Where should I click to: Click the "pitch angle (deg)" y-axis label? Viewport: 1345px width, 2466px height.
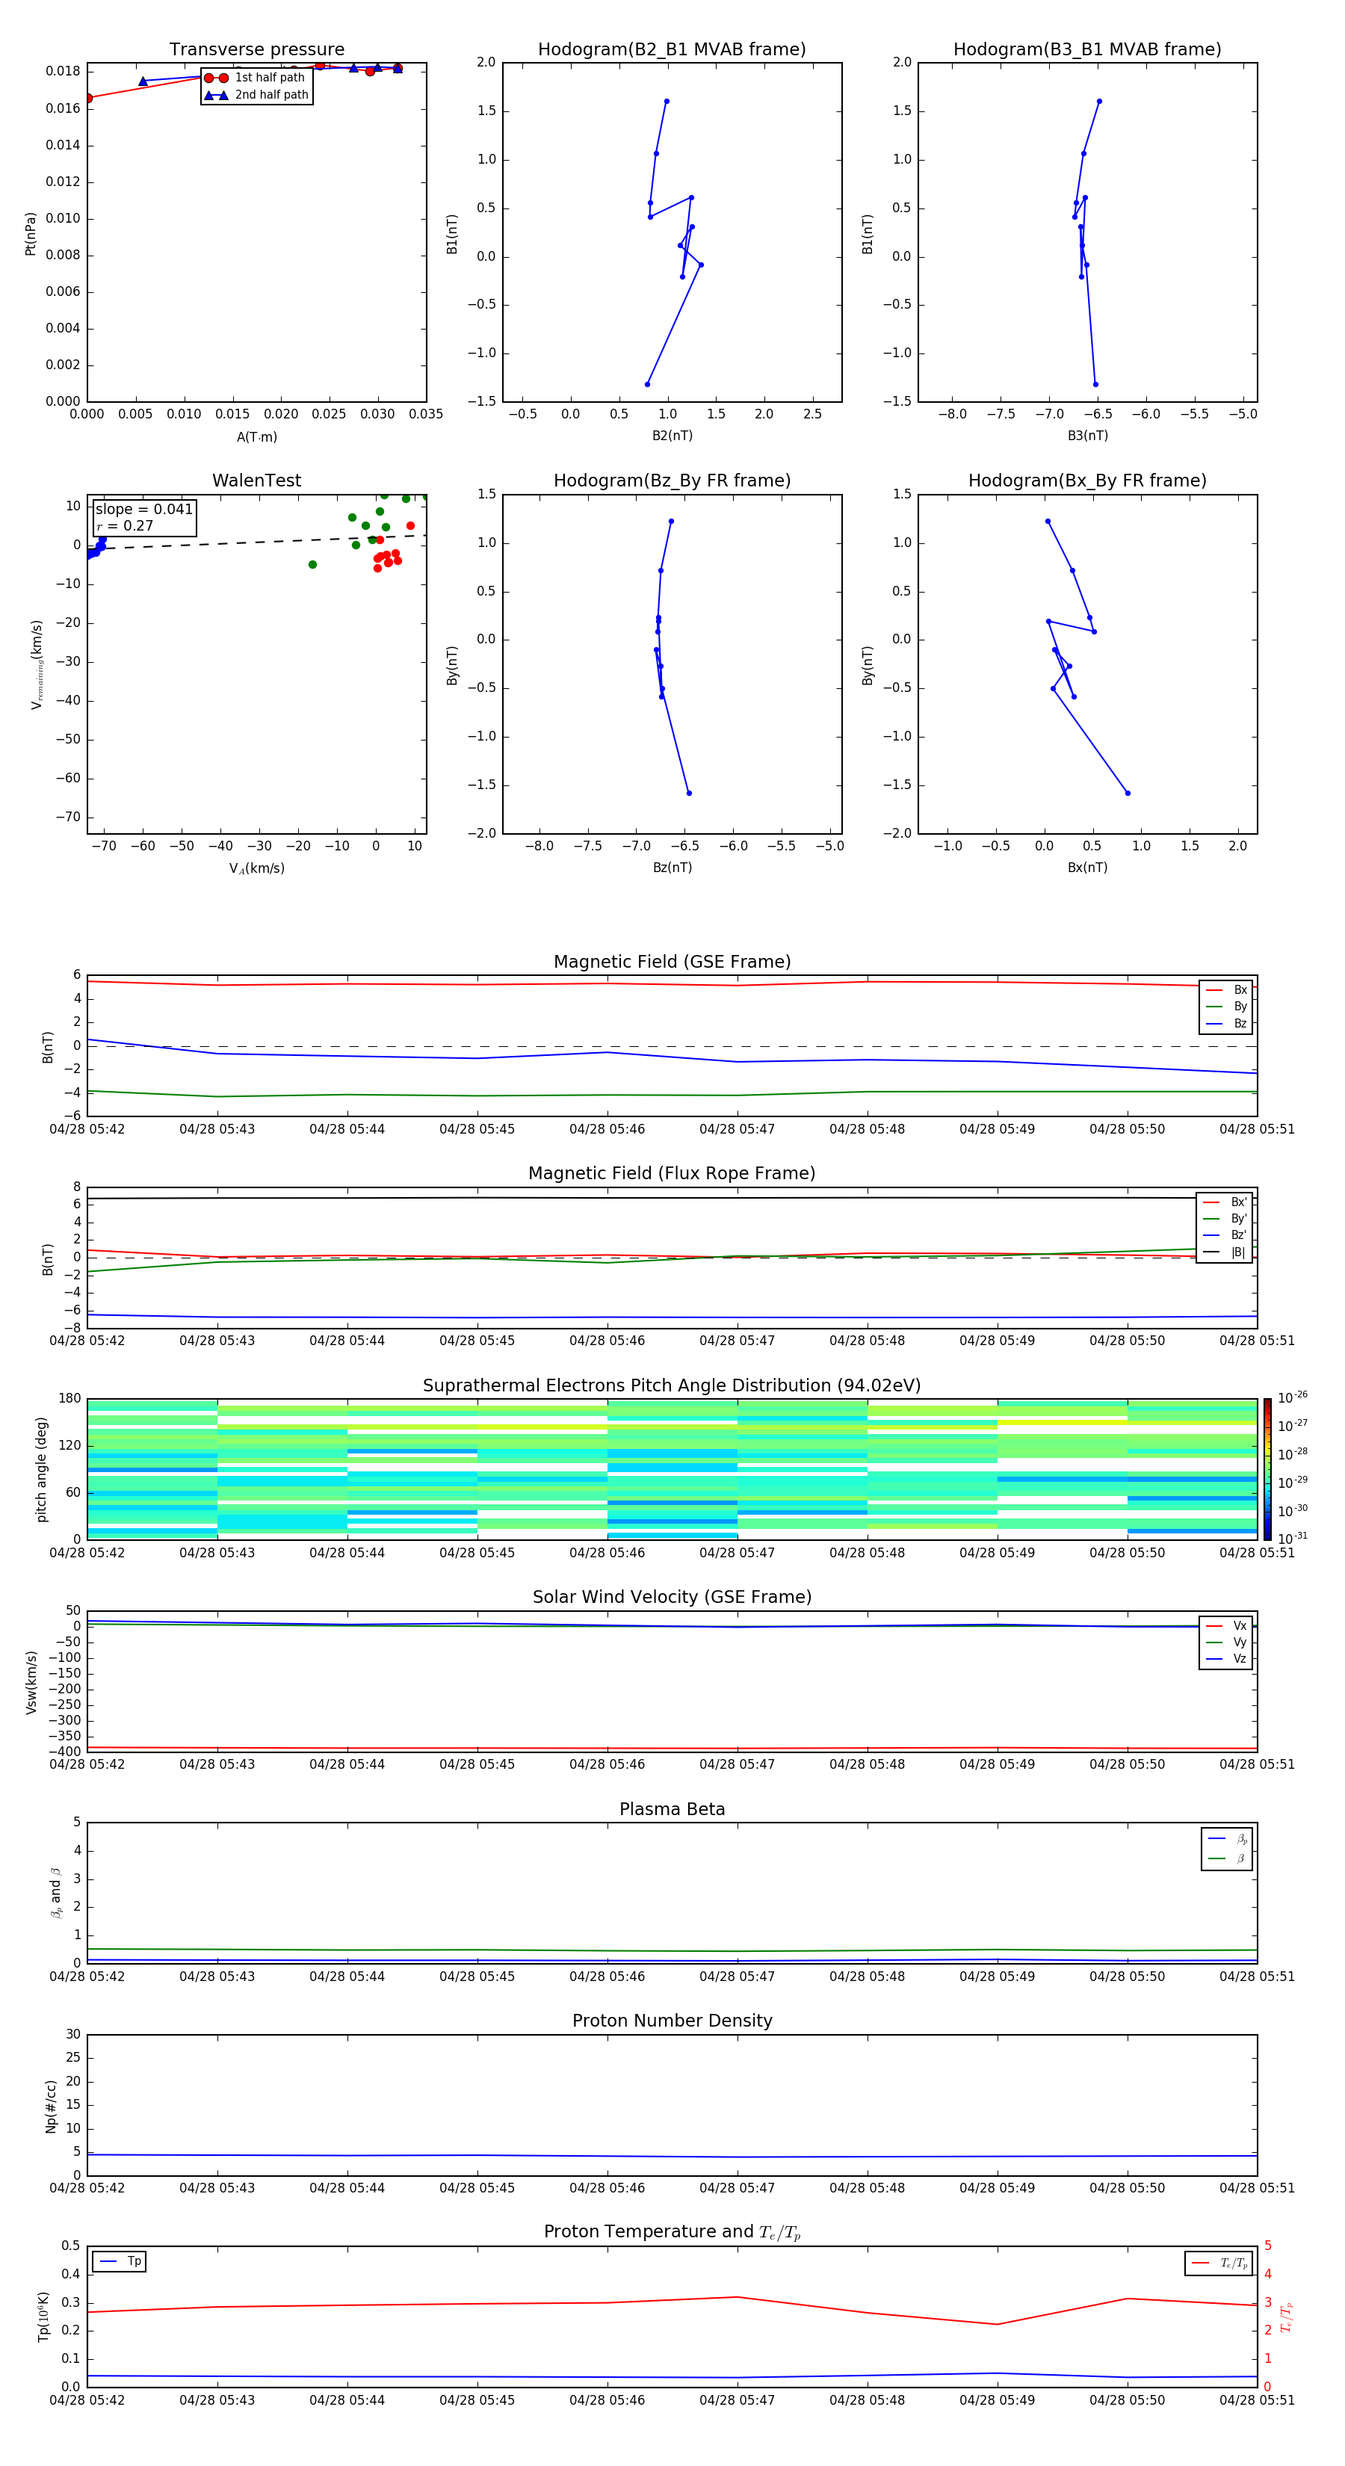click(x=41, y=1469)
